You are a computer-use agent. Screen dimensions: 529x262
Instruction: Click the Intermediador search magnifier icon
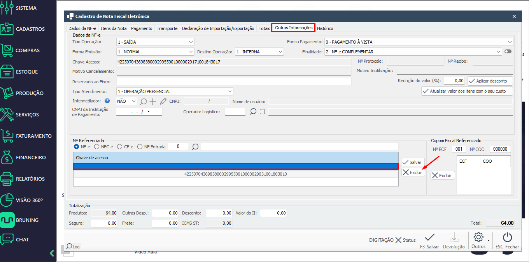pyautogui.click(x=144, y=101)
